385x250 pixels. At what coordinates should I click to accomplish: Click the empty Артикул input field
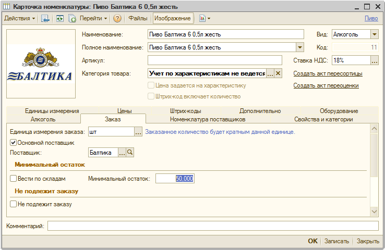coord(215,60)
